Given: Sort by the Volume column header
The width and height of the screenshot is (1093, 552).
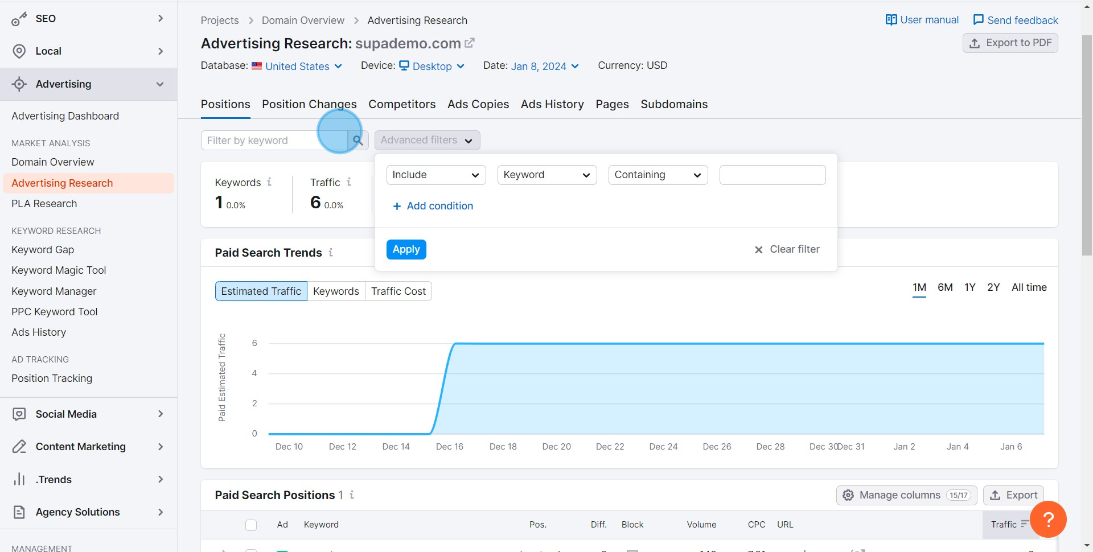Looking at the screenshot, I should [701, 525].
